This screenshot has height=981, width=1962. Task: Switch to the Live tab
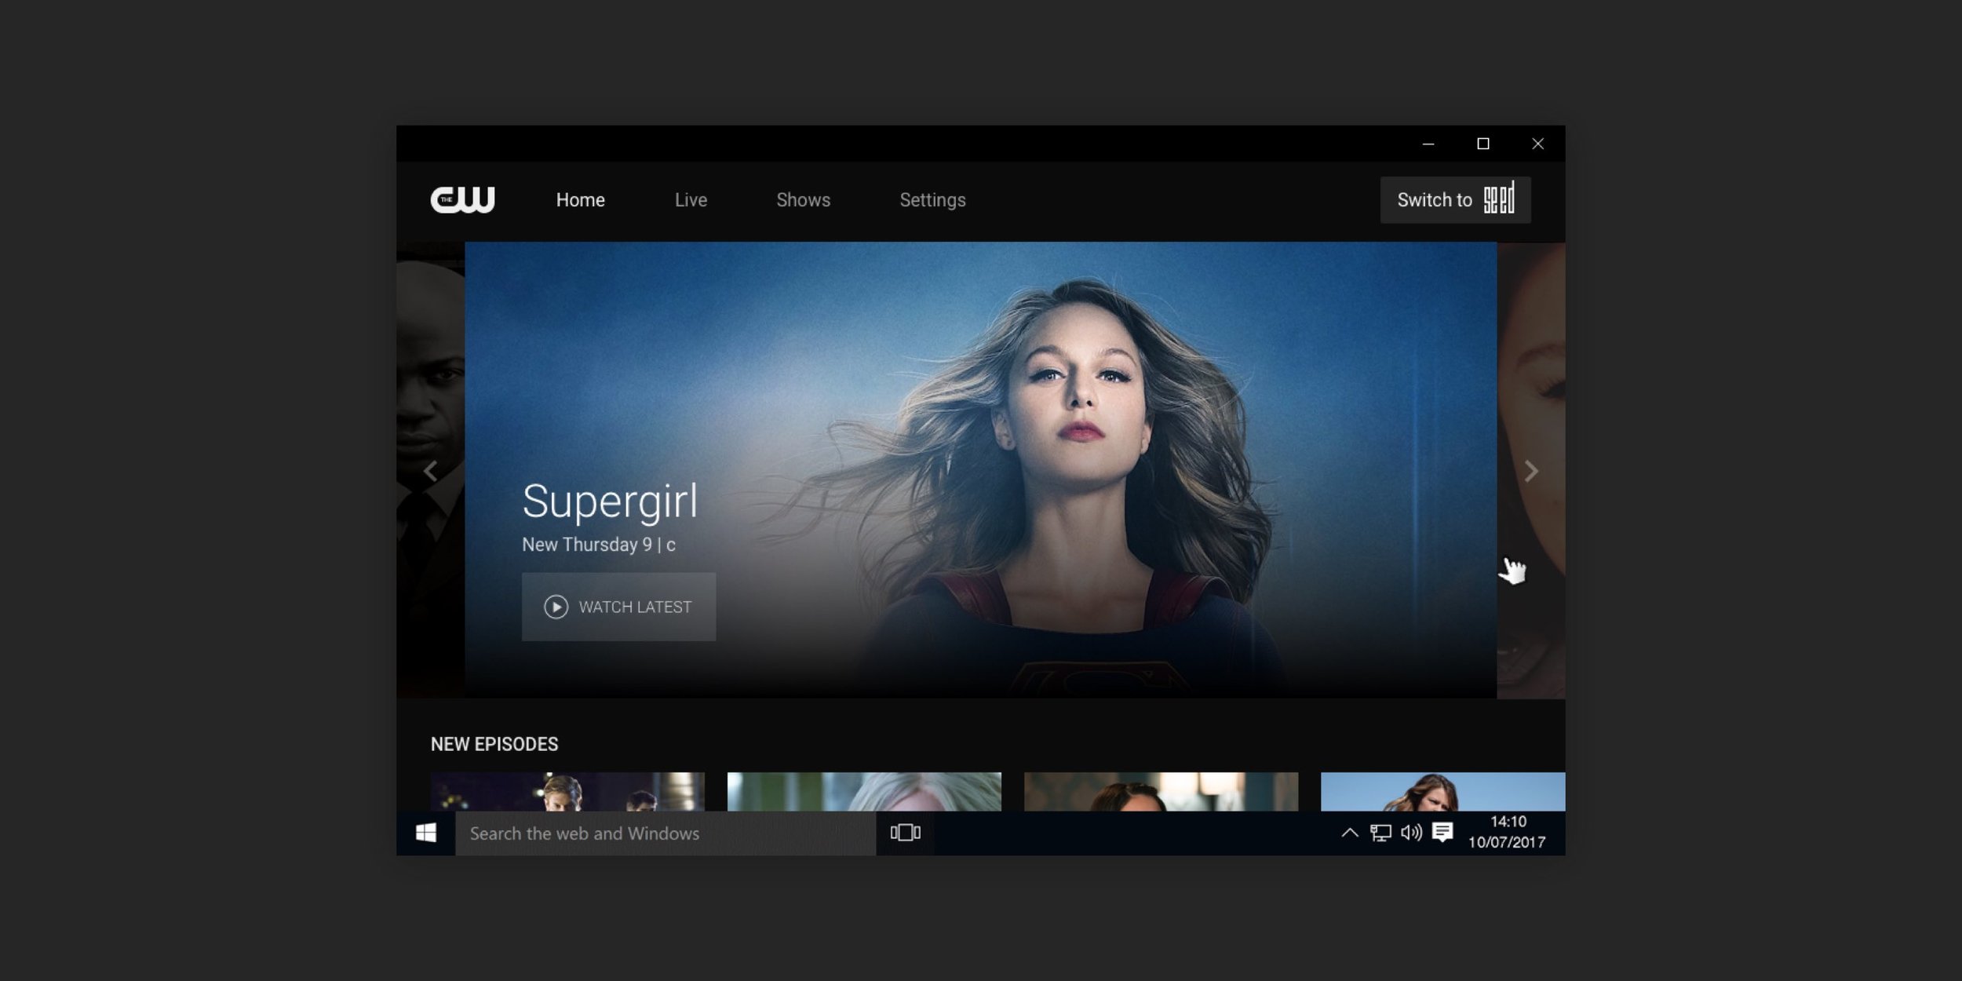tap(691, 200)
